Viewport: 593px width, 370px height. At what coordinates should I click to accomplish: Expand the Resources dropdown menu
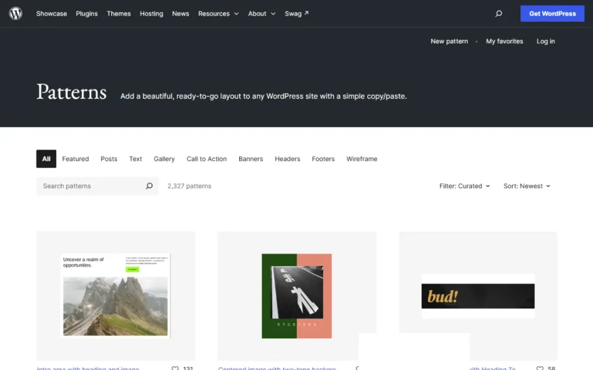coord(218,14)
